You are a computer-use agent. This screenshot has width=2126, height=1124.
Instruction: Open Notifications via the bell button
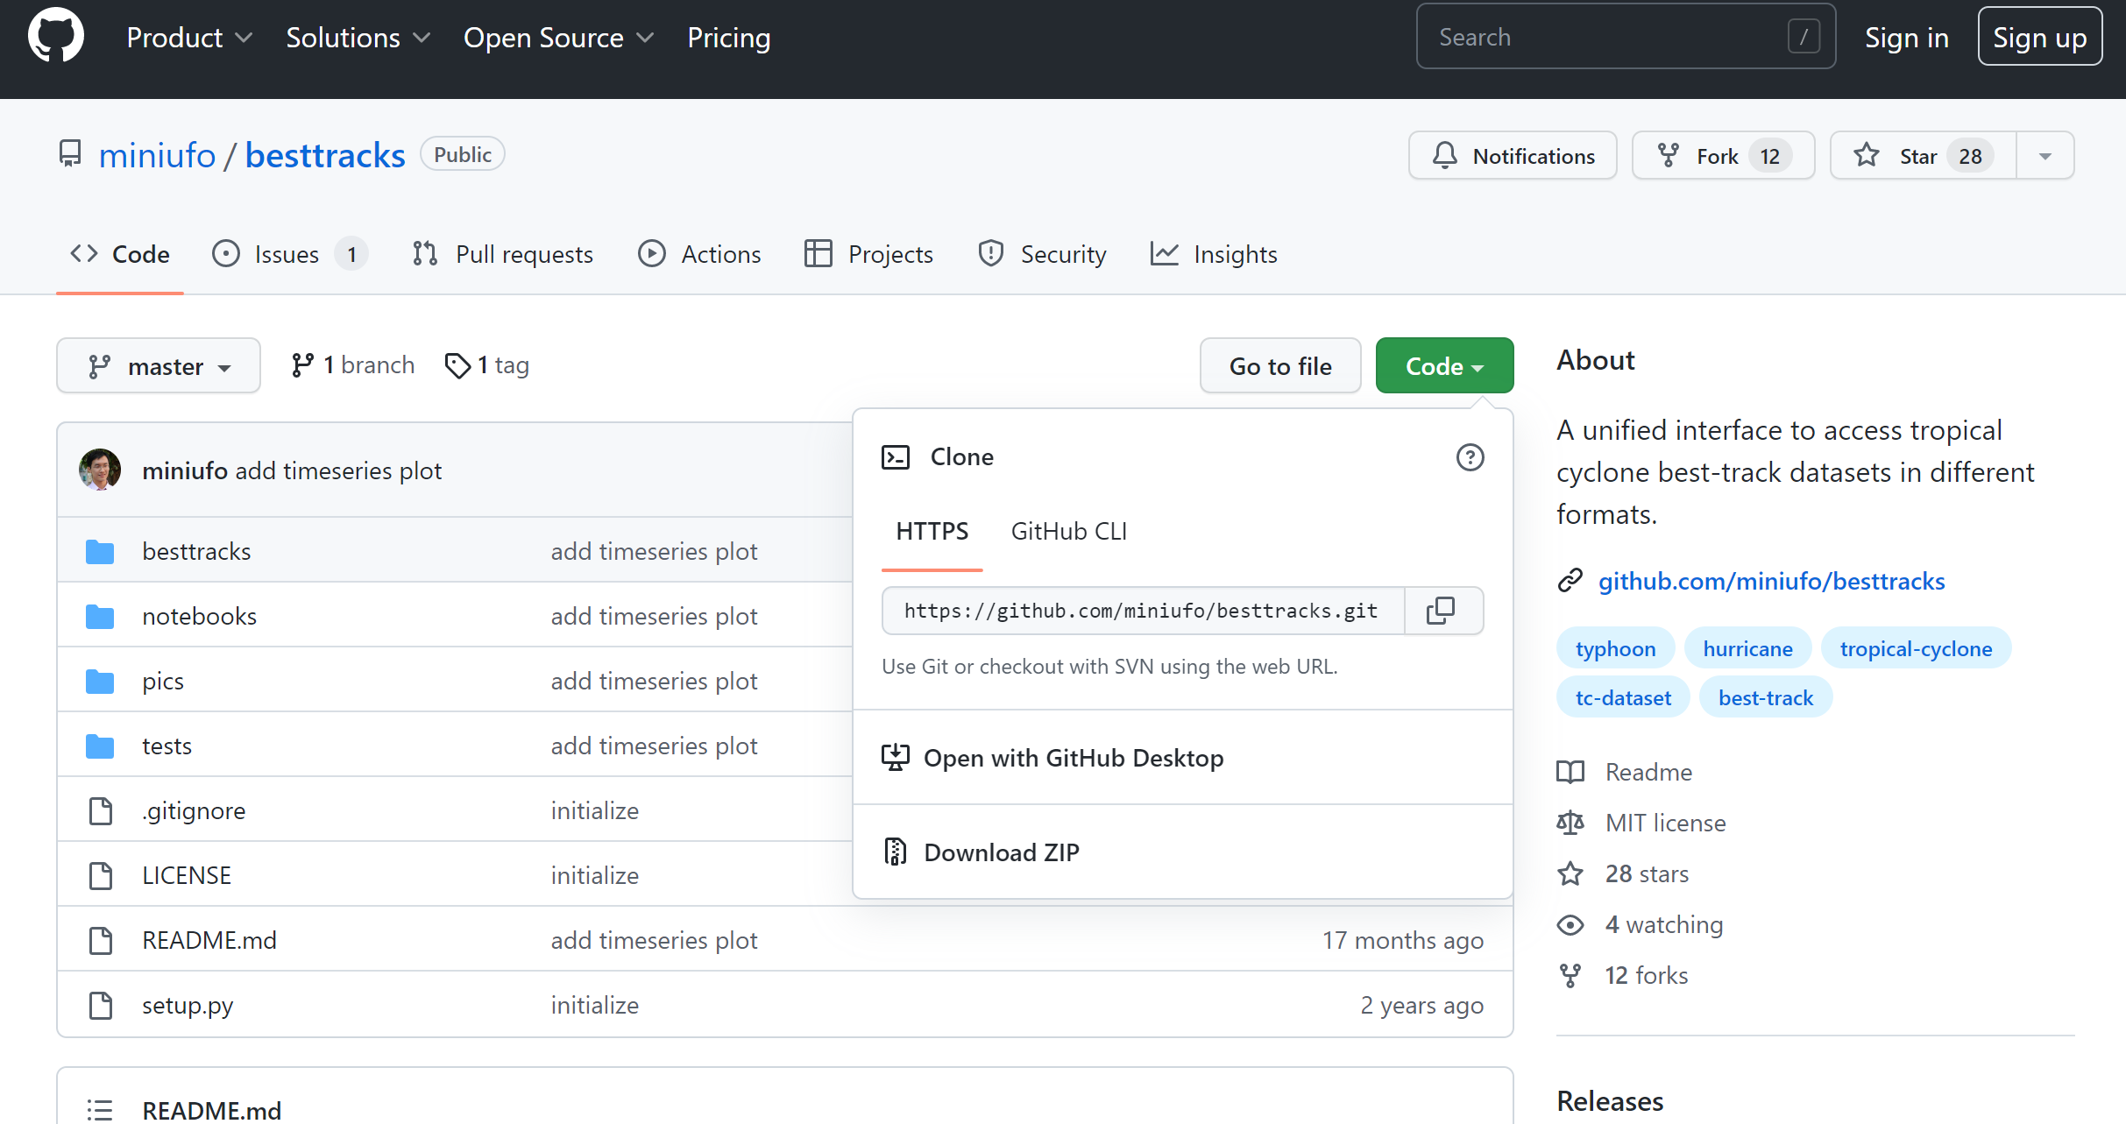click(1512, 156)
